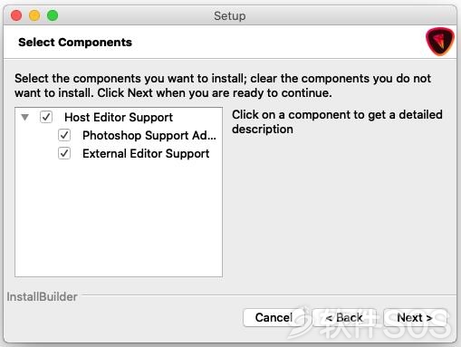Collapse the Host Editor Support tree
The height and width of the screenshot is (347, 461).
coord(25,117)
